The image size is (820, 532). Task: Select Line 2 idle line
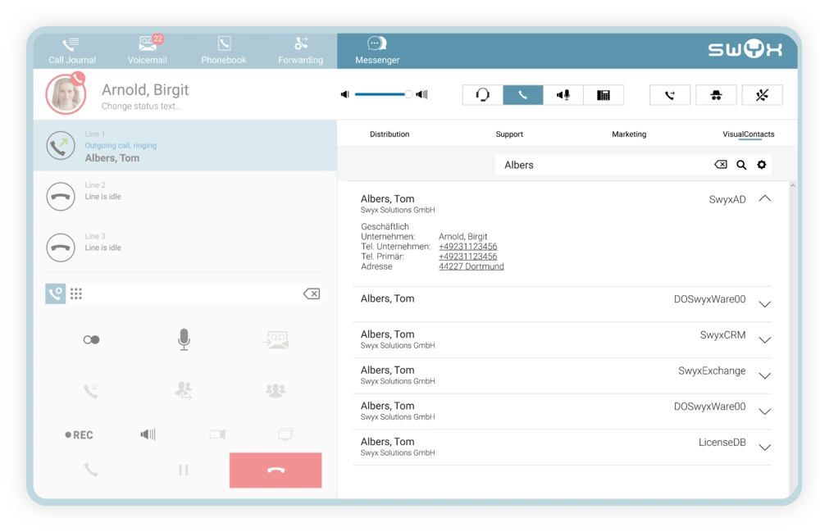(x=184, y=197)
